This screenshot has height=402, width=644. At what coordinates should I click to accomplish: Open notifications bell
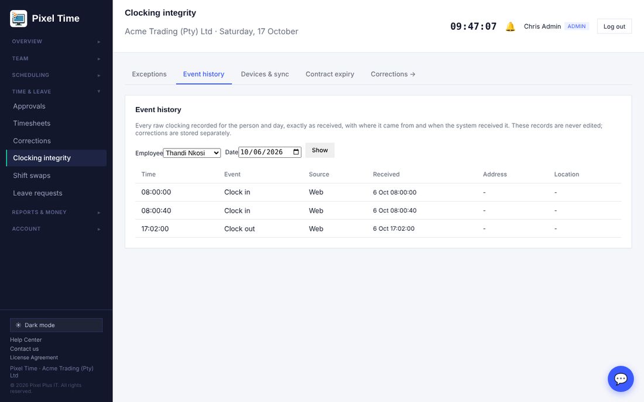[x=510, y=27]
